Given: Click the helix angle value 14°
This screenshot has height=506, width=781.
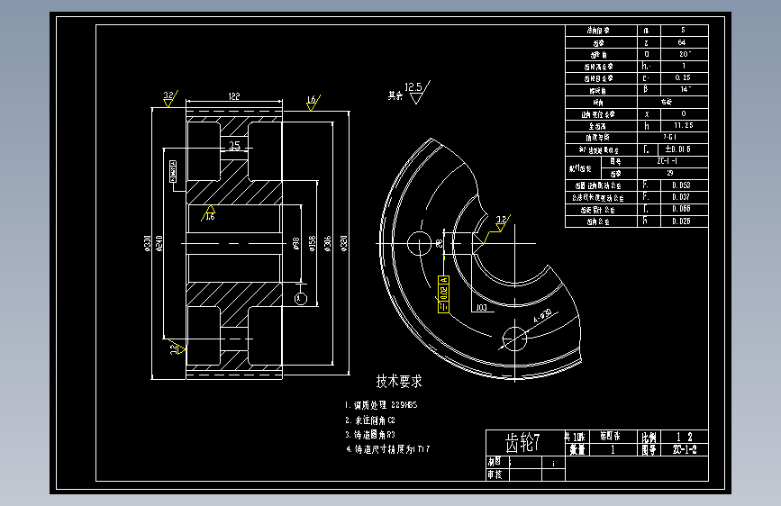Looking at the screenshot, I should click(x=686, y=89).
